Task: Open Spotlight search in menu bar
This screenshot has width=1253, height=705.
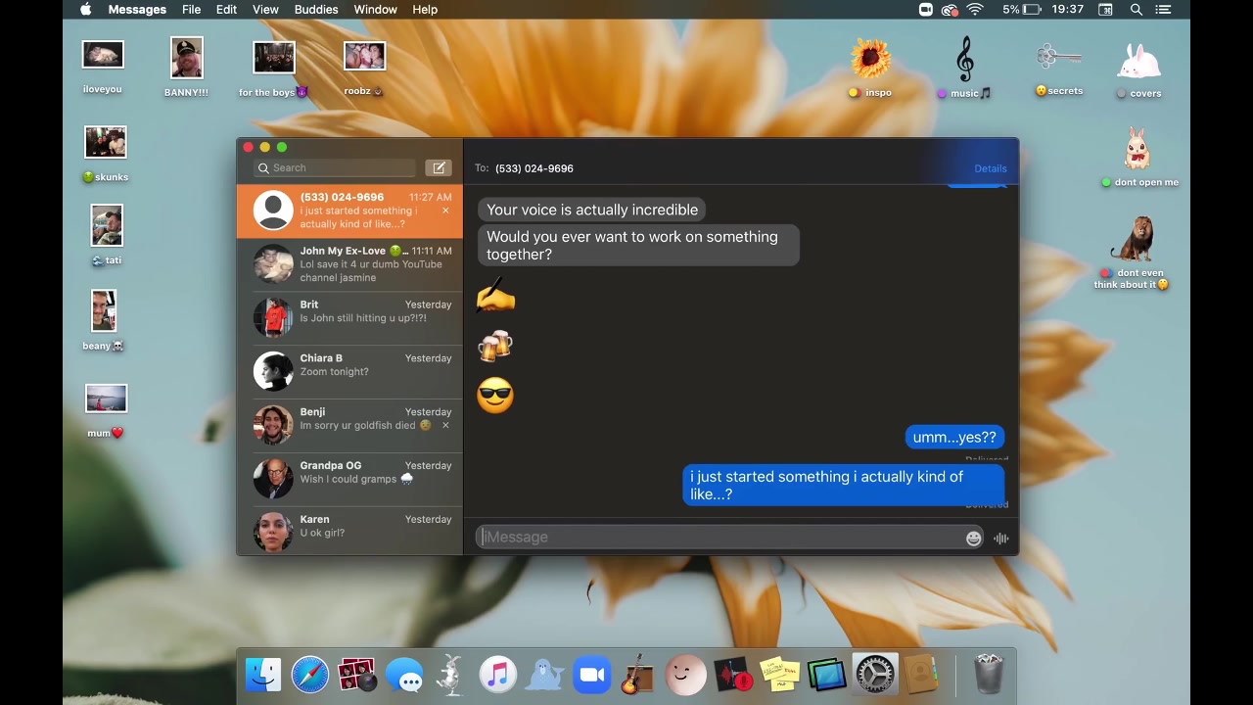Action: [1136, 10]
